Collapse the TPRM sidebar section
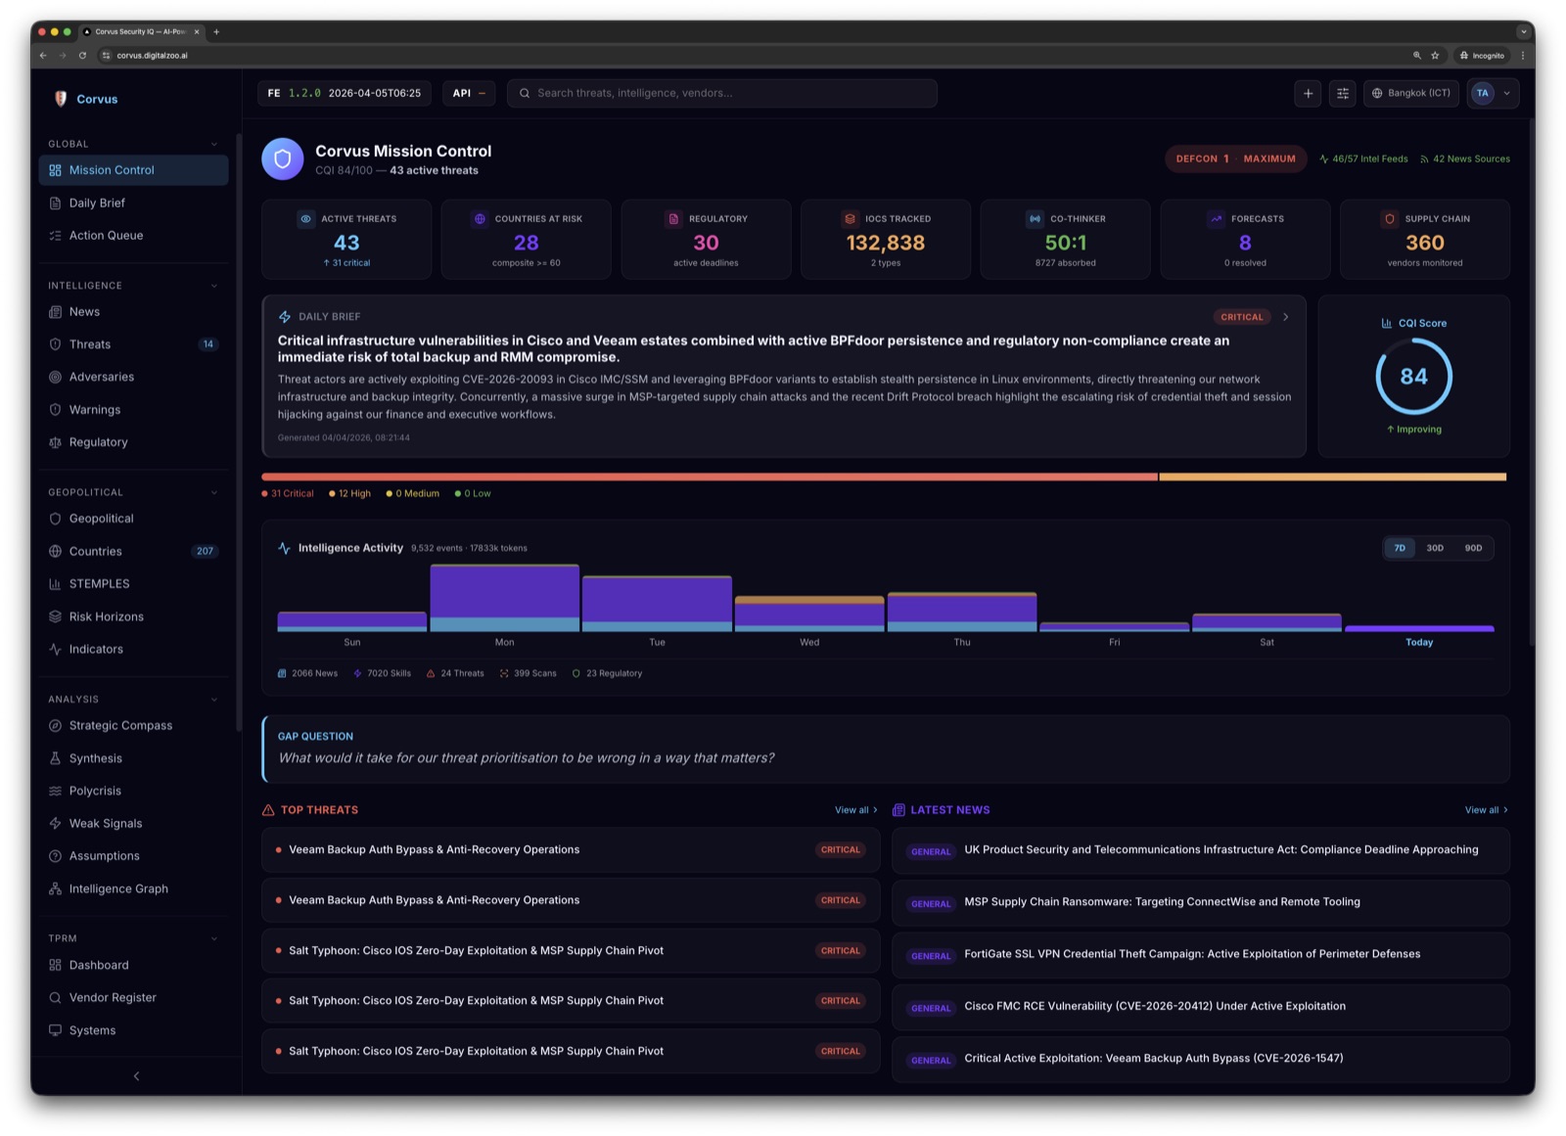The width and height of the screenshot is (1566, 1136). [x=214, y=938]
